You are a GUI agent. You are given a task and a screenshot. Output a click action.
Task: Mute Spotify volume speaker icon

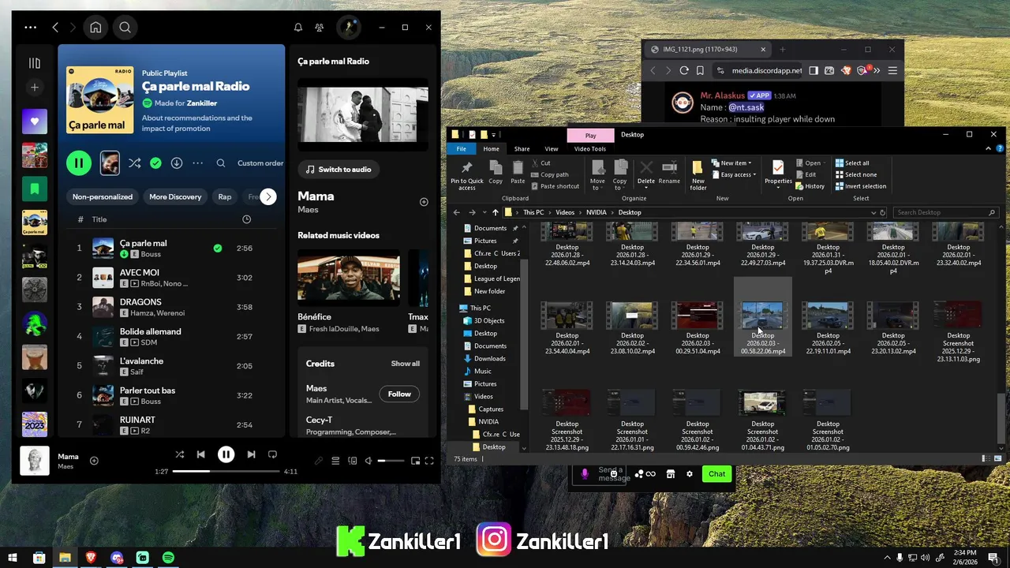click(x=368, y=461)
